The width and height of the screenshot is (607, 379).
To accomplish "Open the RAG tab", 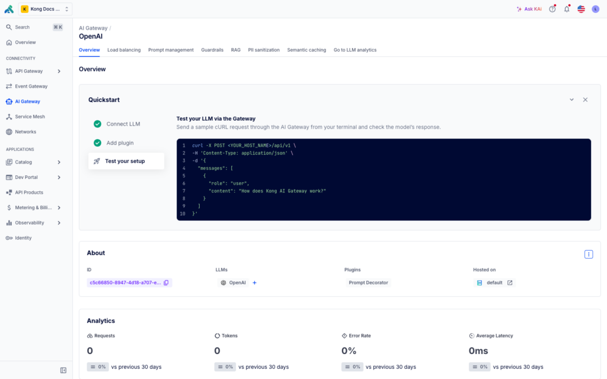I will [x=236, y=50].
